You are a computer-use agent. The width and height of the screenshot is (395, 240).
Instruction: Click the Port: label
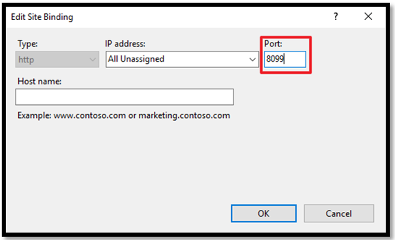(x=273, y=44)
